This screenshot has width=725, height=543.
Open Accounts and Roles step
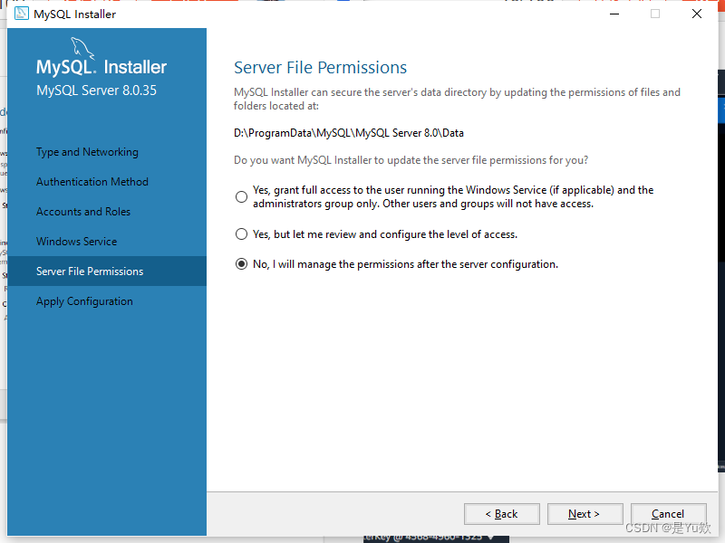click(83, 212)
